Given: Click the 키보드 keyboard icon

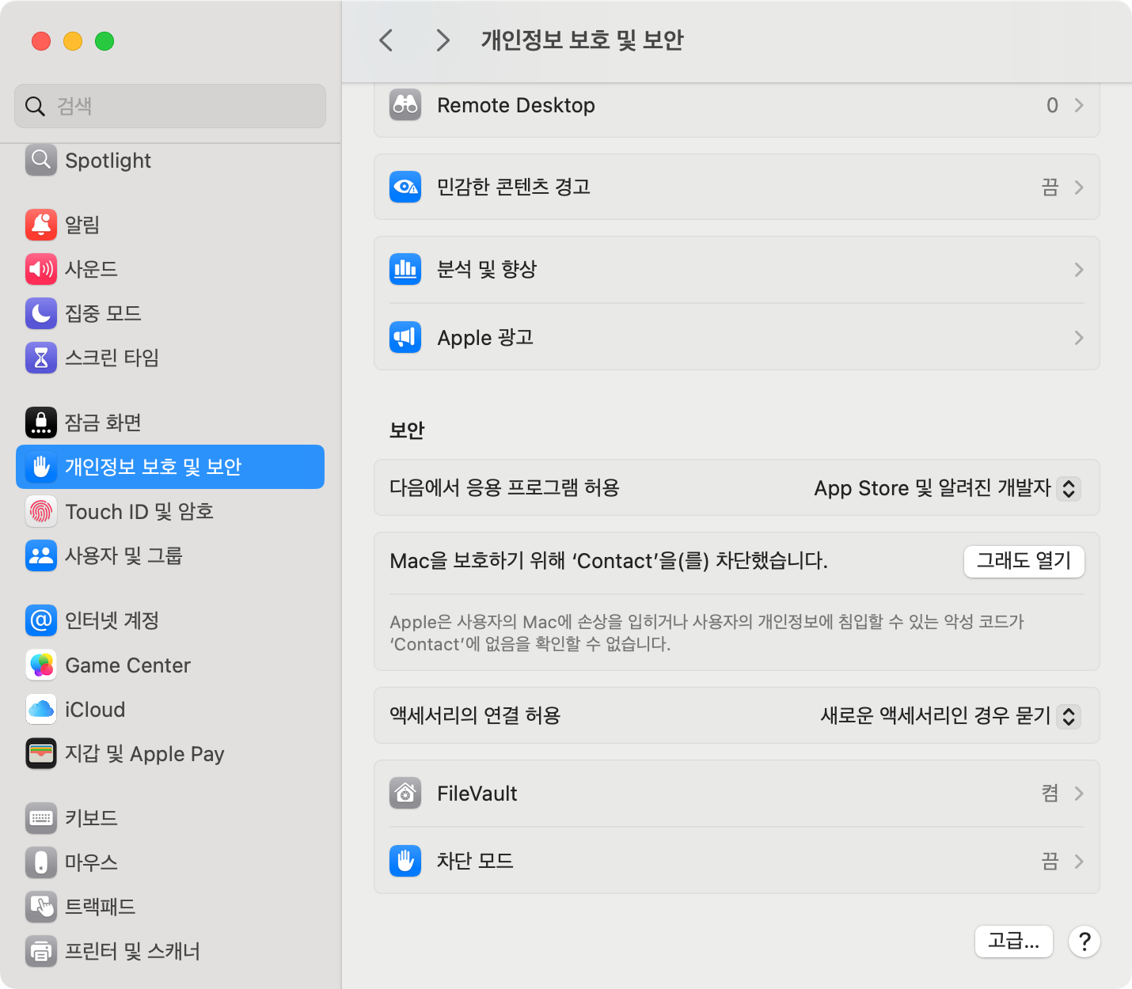Looking at the screenshot, I should (x=41, y=818).
